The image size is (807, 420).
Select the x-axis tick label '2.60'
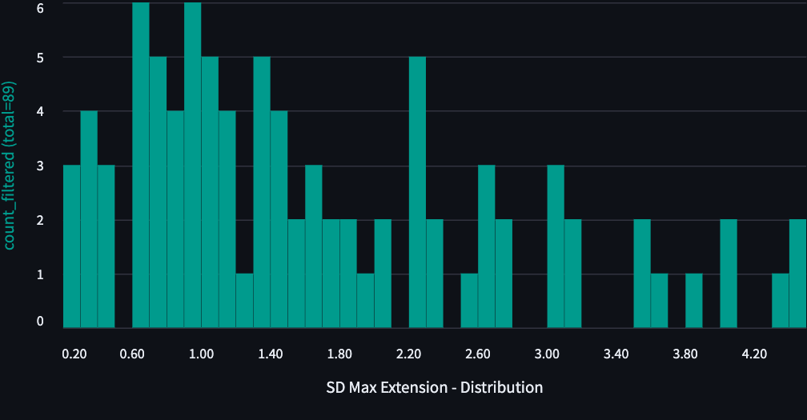point(478,354)
